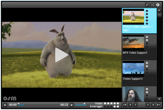164x110 pixels.
Task: Click the rightmost Average rating star
Action: click(x=118, y=107)
